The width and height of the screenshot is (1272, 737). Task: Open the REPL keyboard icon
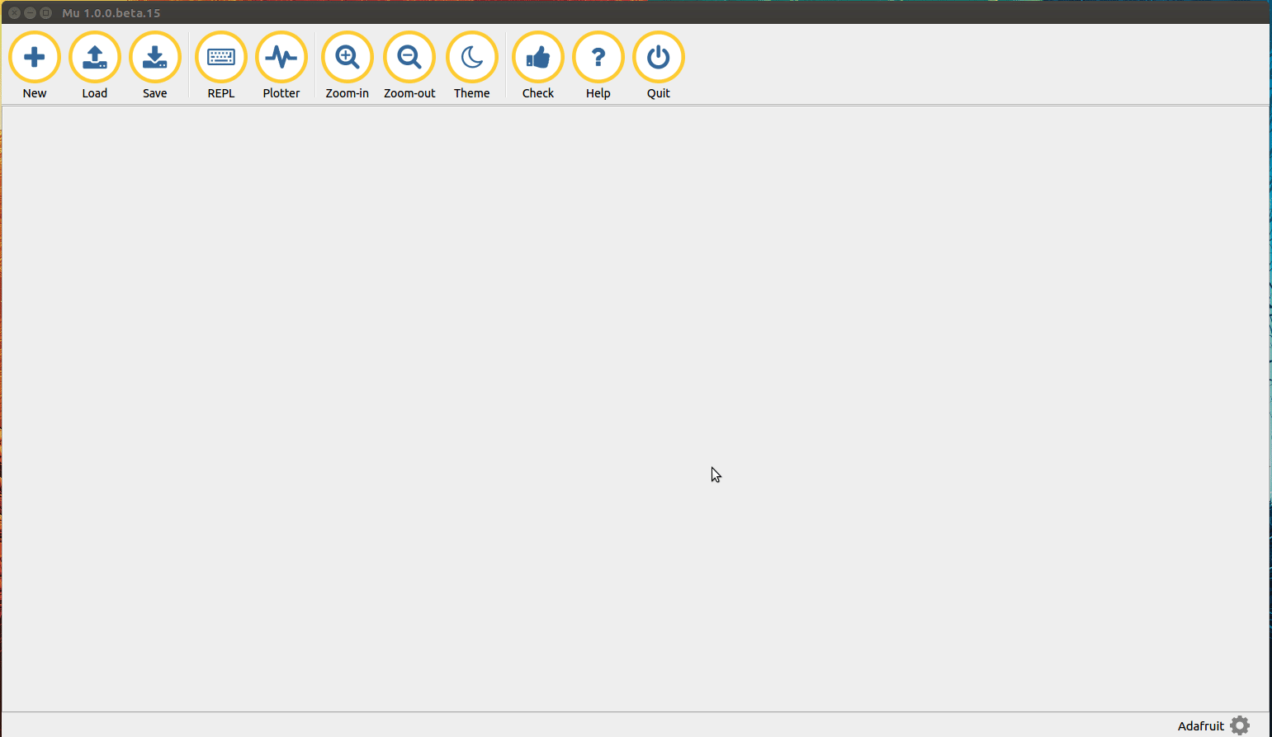pyautogui.click(x=221, y=58)
